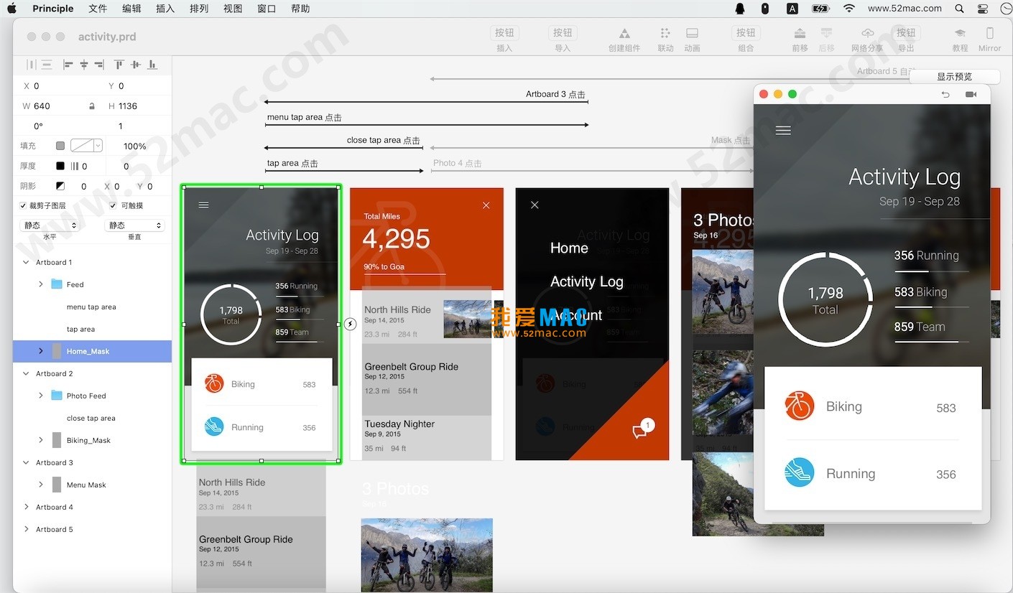This screenshot has height=593, width=1013.
Task: Open the Principle app menu
Action: 53,9
